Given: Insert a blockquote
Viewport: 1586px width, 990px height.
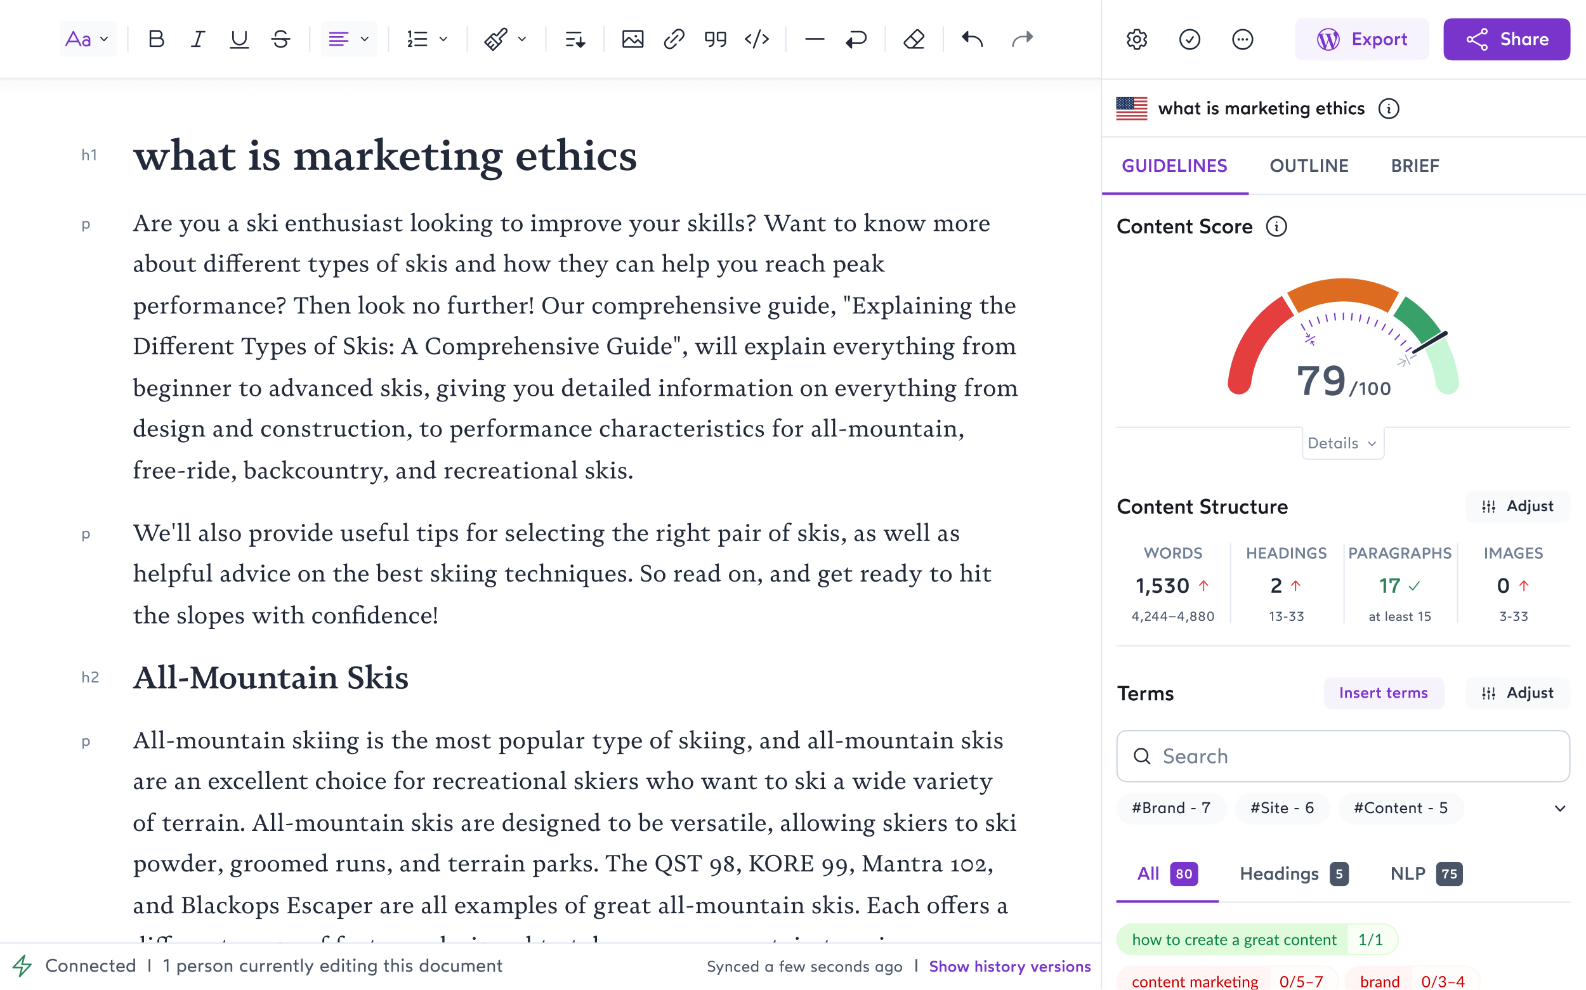Looking at the screenshot, I should pos(715,39).
